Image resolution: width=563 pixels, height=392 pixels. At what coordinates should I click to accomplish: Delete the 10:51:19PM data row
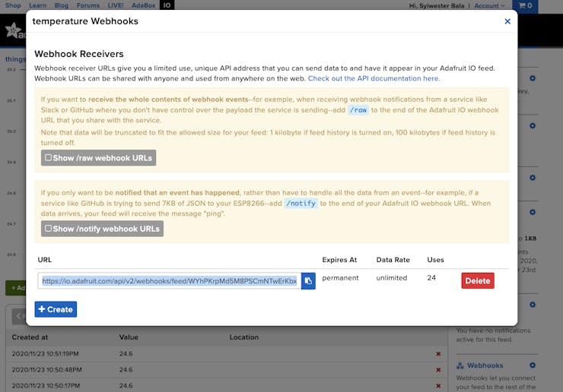[x=438, y=354]
